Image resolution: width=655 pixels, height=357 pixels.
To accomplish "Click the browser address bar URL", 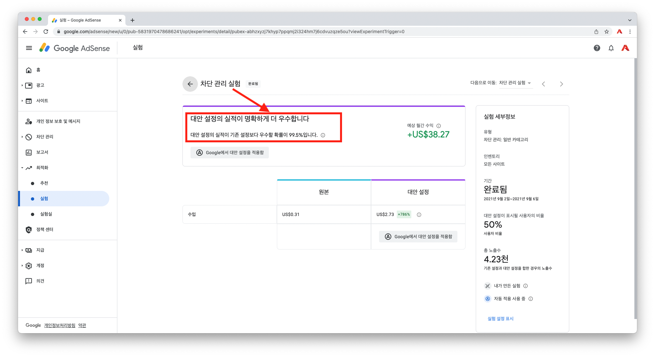I will 234,32.
